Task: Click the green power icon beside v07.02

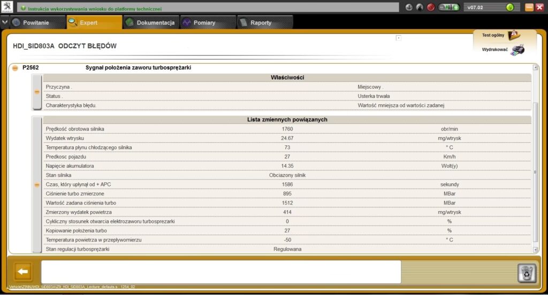Action: pos(509,7)
